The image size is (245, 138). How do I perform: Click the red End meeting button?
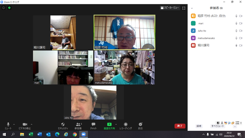pyautogui.click(x=180, y=126)
